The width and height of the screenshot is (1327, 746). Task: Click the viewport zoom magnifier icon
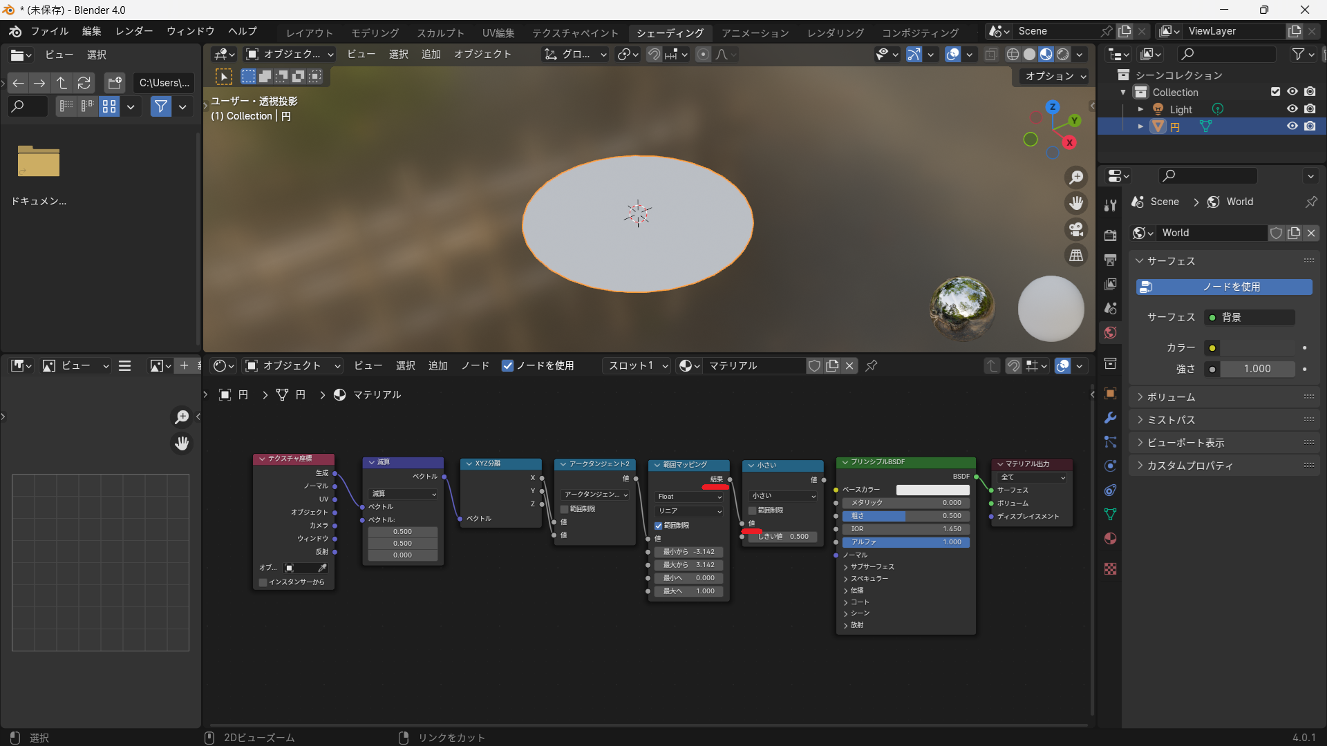tap(1076, 178)
